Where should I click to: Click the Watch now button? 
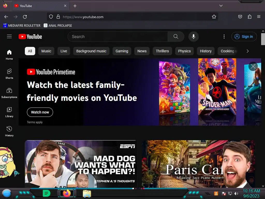click(x=40, y=112)
